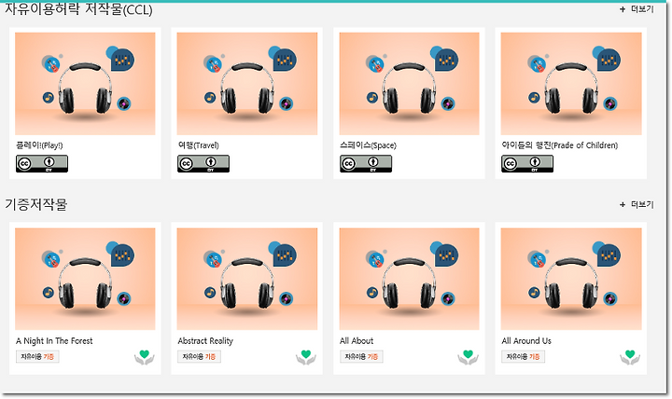Click the donation heart icon for All About

468,357
